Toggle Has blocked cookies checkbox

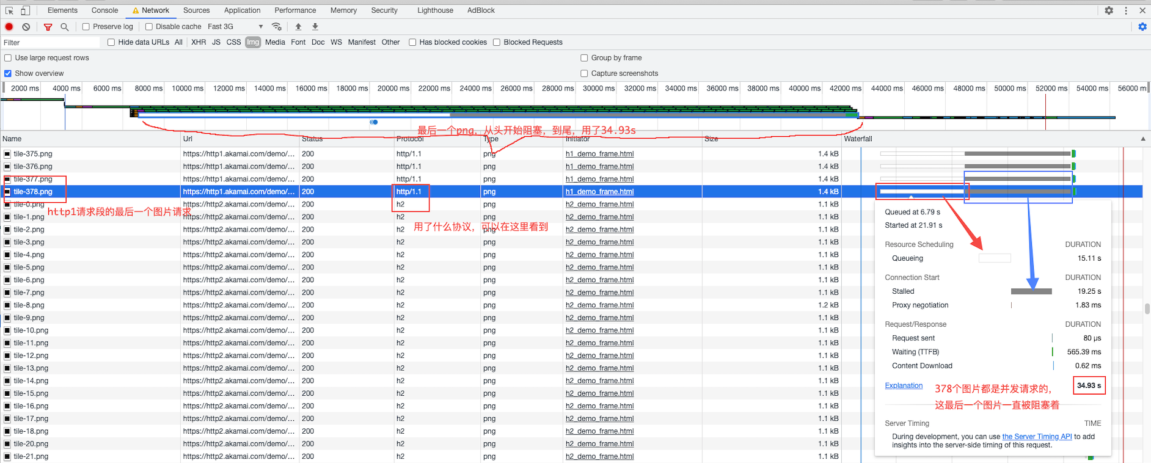tap(412, 42)
